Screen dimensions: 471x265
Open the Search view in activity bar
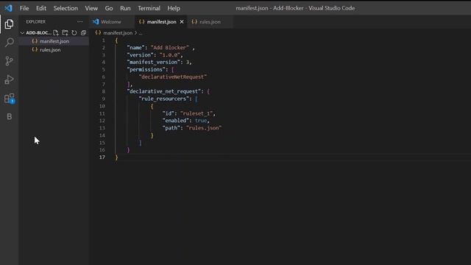10,43
